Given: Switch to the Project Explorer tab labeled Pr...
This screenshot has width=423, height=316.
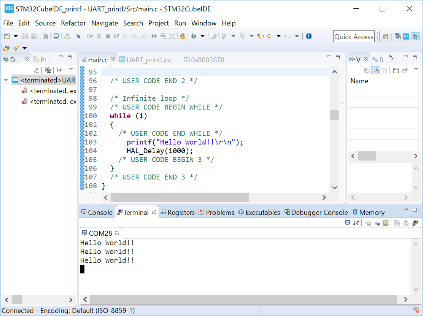Looking at the screenshot, I should (x=42, y=60).
